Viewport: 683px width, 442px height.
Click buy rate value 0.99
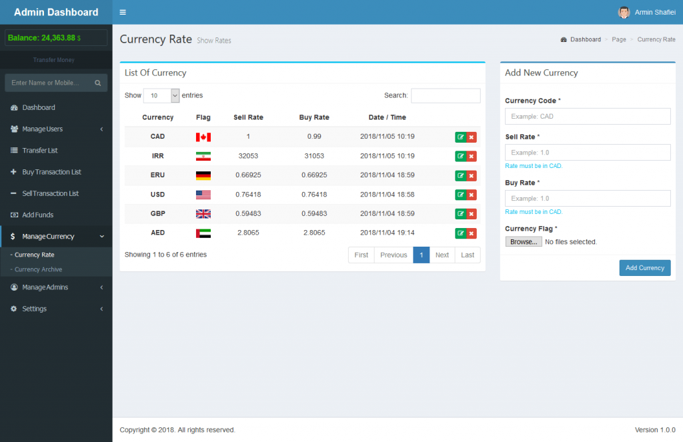pos(314,137)
